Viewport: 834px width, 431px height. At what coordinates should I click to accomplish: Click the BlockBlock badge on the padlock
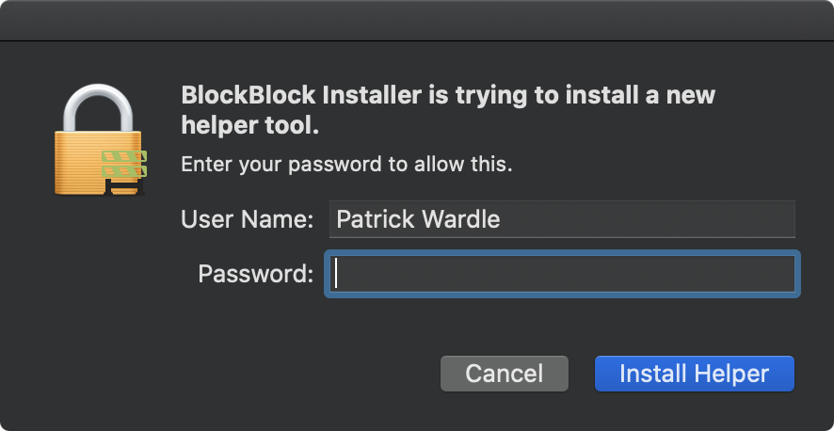[124, 172]
